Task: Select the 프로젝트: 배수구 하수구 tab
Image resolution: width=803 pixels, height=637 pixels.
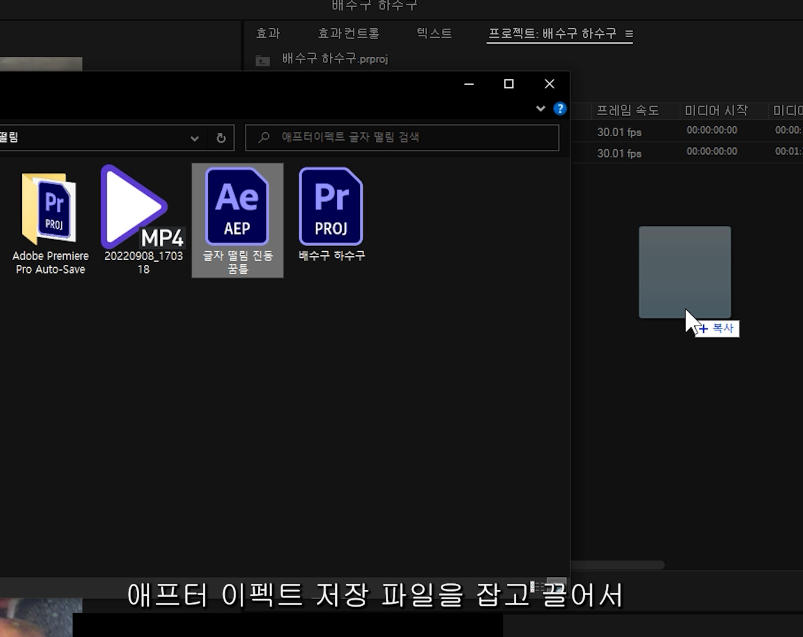Action: click(552, 34)
